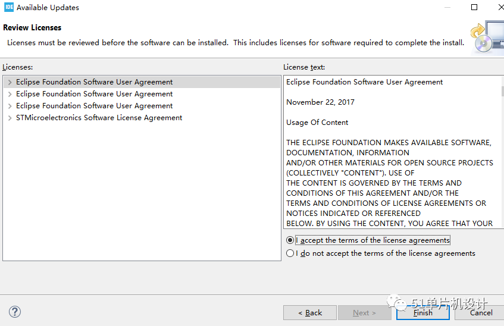This screenshot has width=504, height=326.
Task: Click the 'Usage Of Content' heading text
Action: (317, 123)
